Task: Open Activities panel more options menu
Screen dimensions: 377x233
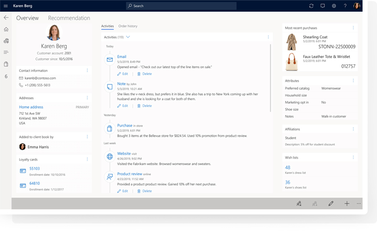Action: point(268,37)
